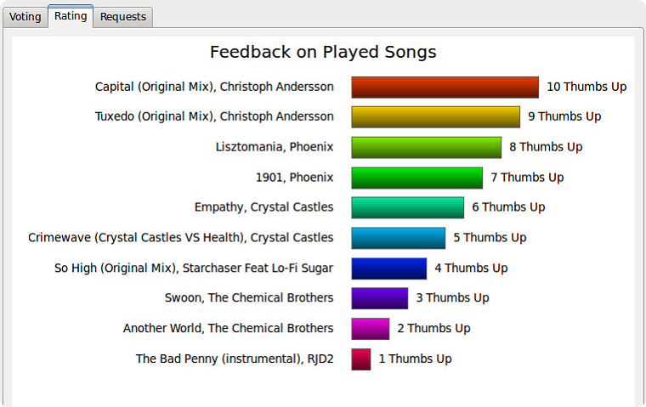Image resolution: width=646 pixels, height=407 pixels.
Task: Select the 1 Thumbs Up value label
Action: tap(416, 359)
